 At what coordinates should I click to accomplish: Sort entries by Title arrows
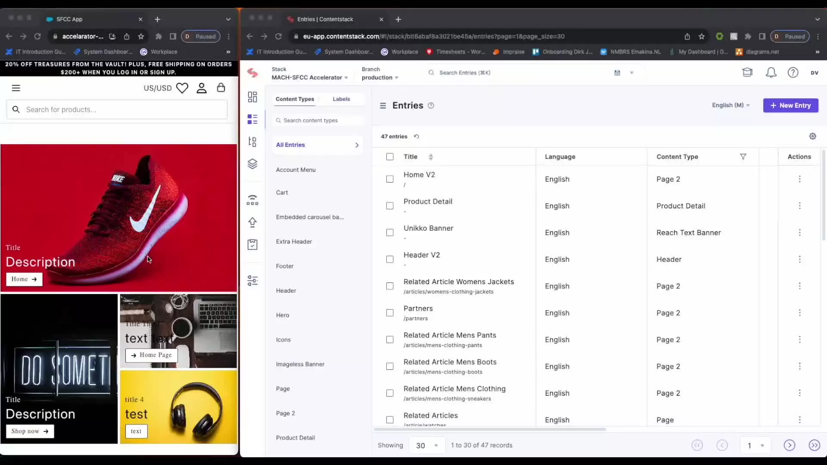click(431, 157)
